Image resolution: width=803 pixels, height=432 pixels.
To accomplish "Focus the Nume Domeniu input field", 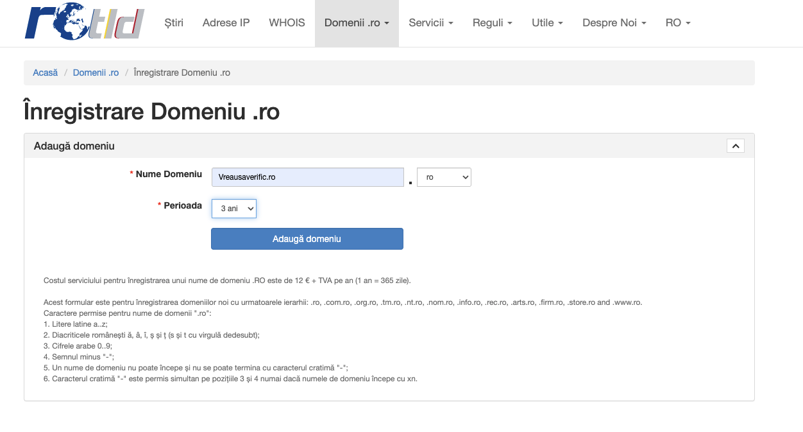I will (x=307, y=177).
